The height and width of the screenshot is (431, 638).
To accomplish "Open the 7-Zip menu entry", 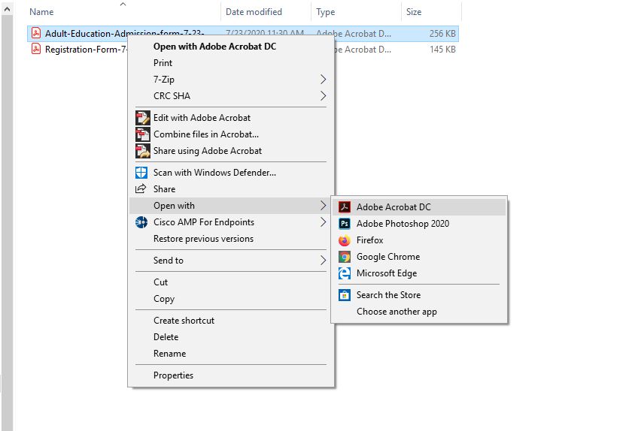I will 231,79.
